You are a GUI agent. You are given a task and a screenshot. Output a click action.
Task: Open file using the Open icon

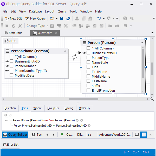point(52,18)
